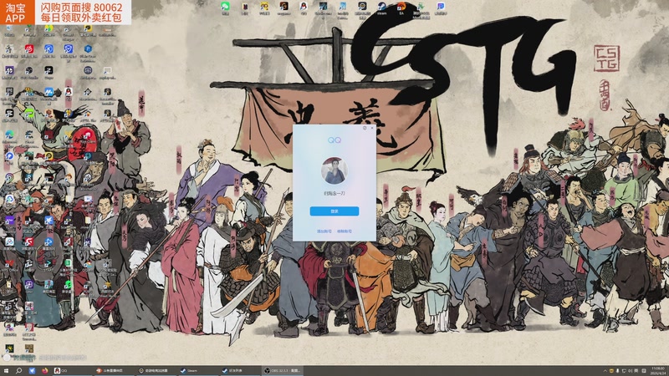Click the round profile avatar in QQ login
This screenshot has width=669, height=376.
[334, 170]
